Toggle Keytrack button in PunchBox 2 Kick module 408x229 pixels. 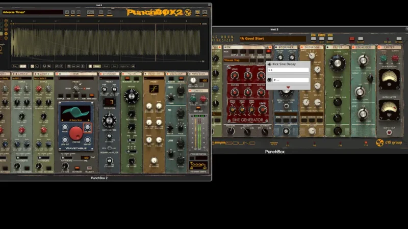click(77, 168)
